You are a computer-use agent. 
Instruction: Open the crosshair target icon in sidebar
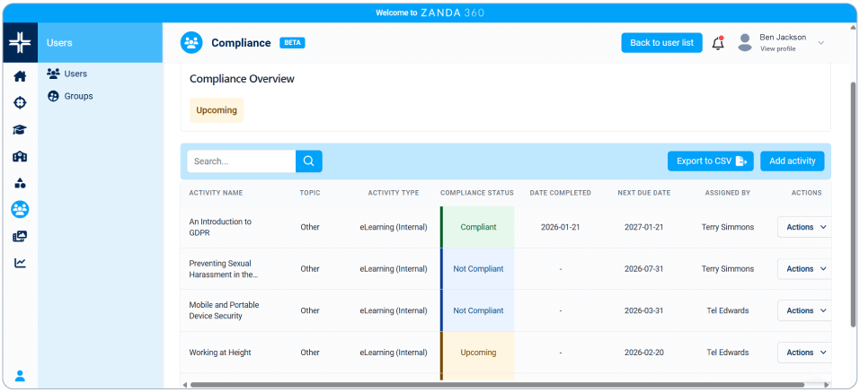pyautogui.click(x=20, y=102)
